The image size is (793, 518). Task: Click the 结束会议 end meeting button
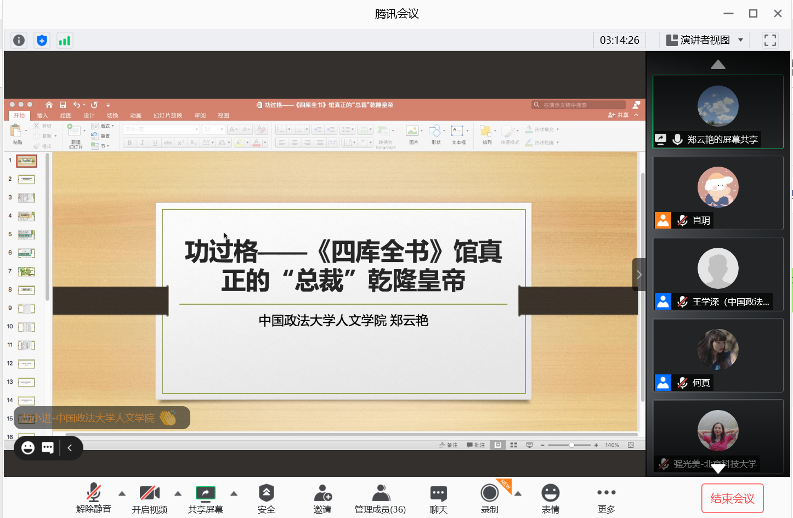732,498
